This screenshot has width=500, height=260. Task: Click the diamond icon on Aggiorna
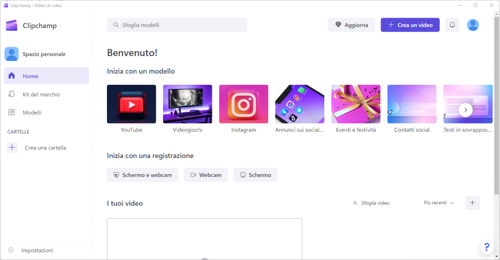tap(338, 25)
